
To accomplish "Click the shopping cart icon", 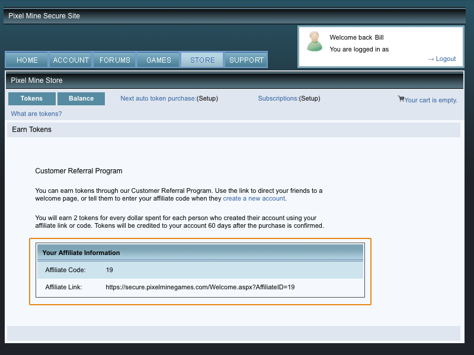I will click(x=401, y=99).
